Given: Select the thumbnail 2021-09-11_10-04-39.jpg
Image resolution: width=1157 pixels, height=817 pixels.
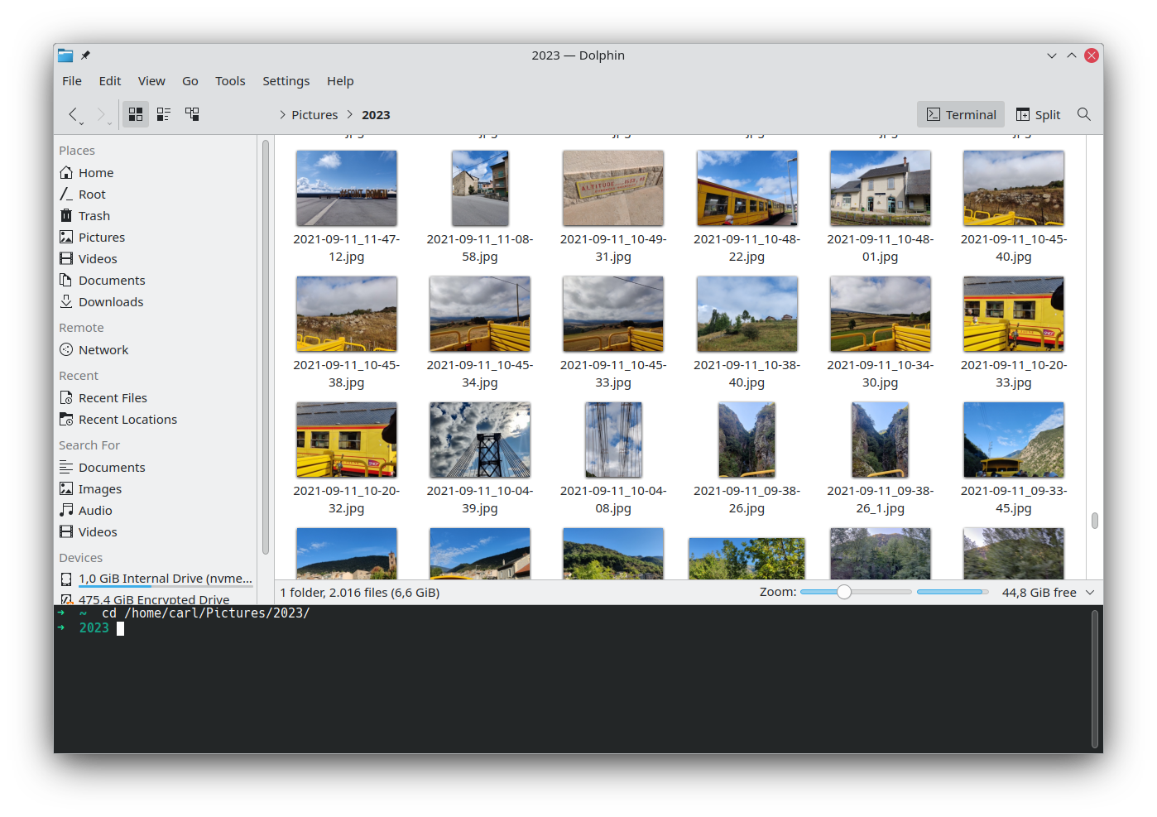Looking at the screenshot, I should [x=480, y=440].
